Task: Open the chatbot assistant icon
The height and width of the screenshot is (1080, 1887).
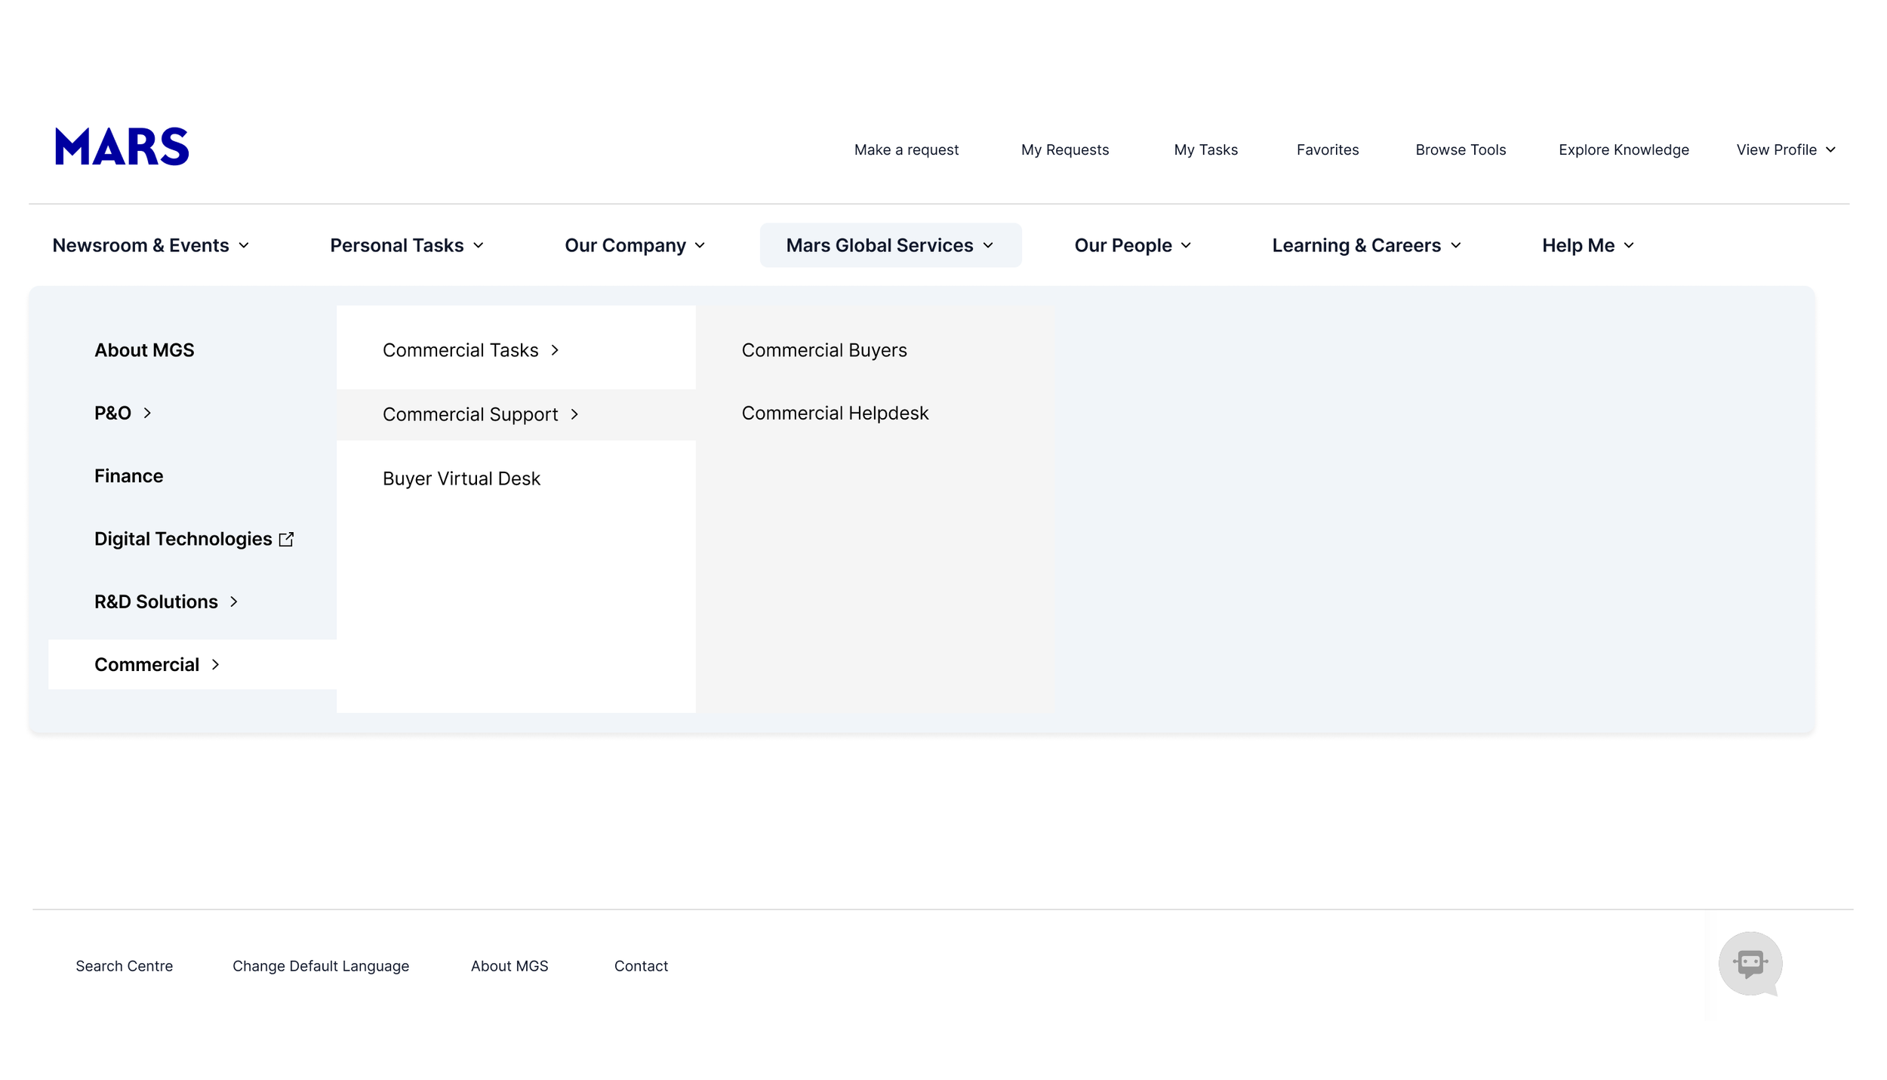Action: pos(1750,964)
